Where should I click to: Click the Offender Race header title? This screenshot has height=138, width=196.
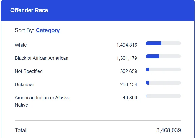click(29, 10)
